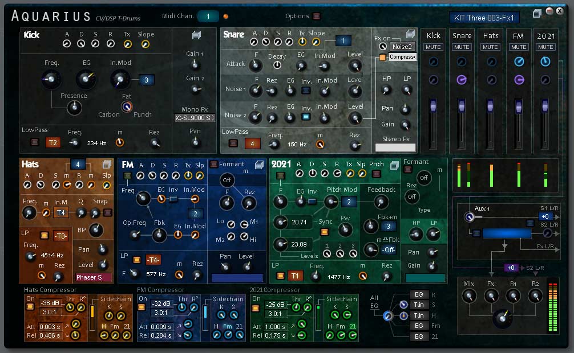Open the FM section preset page icon
The width and height of the screenshot is (574, 353).
point(259,165)
